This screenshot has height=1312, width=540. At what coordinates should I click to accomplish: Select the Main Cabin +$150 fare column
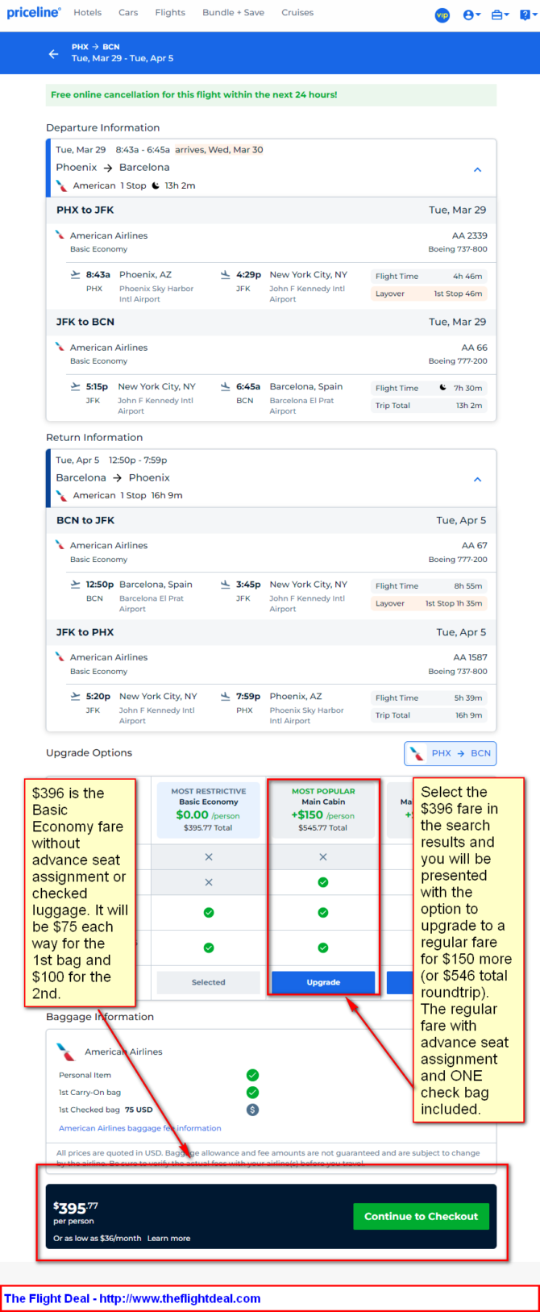tap(323, 810)
